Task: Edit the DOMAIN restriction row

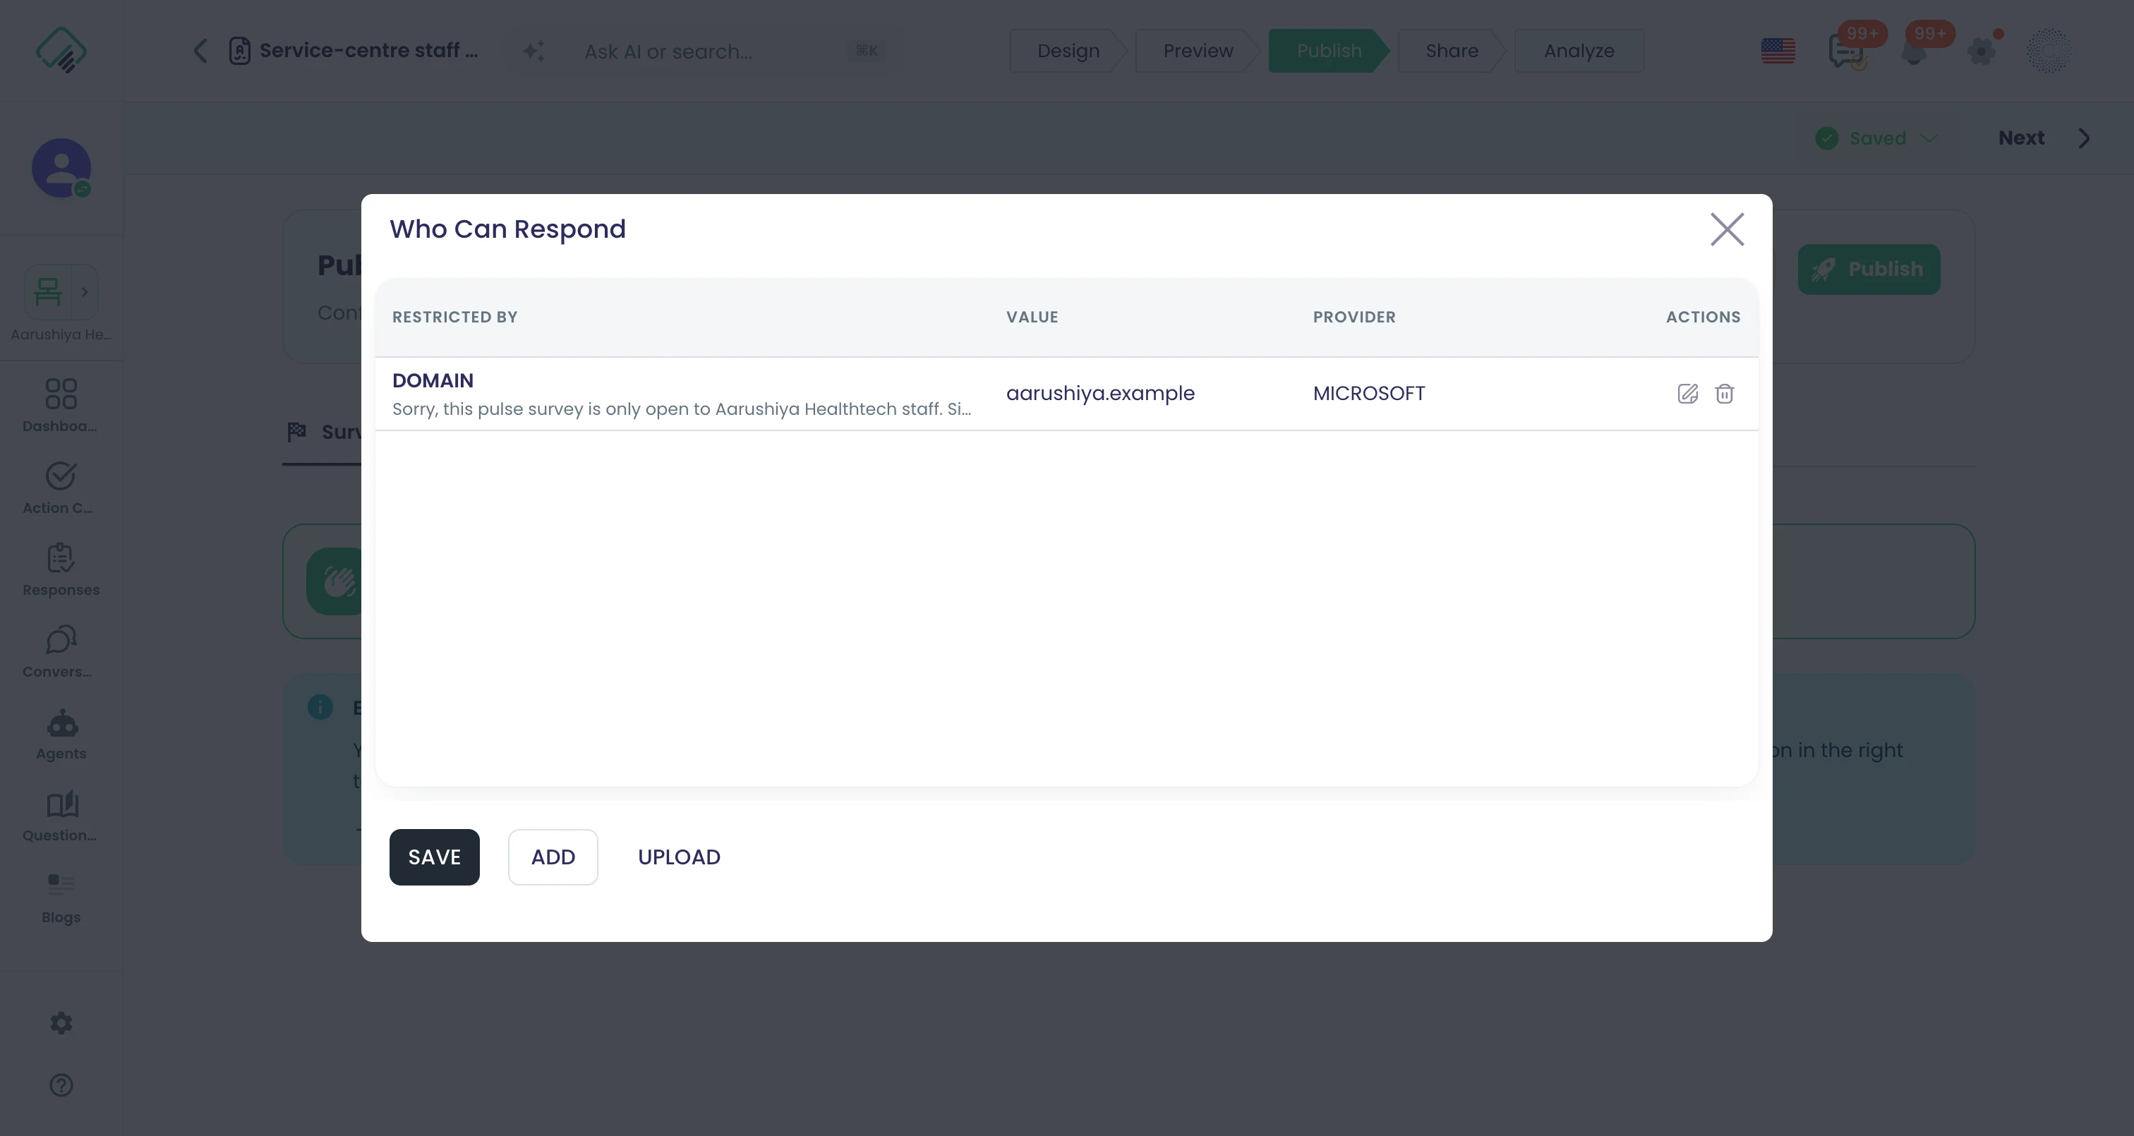Action: [x=1687, y=394]
